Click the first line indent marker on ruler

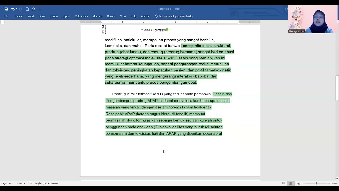tap(101, 21)
